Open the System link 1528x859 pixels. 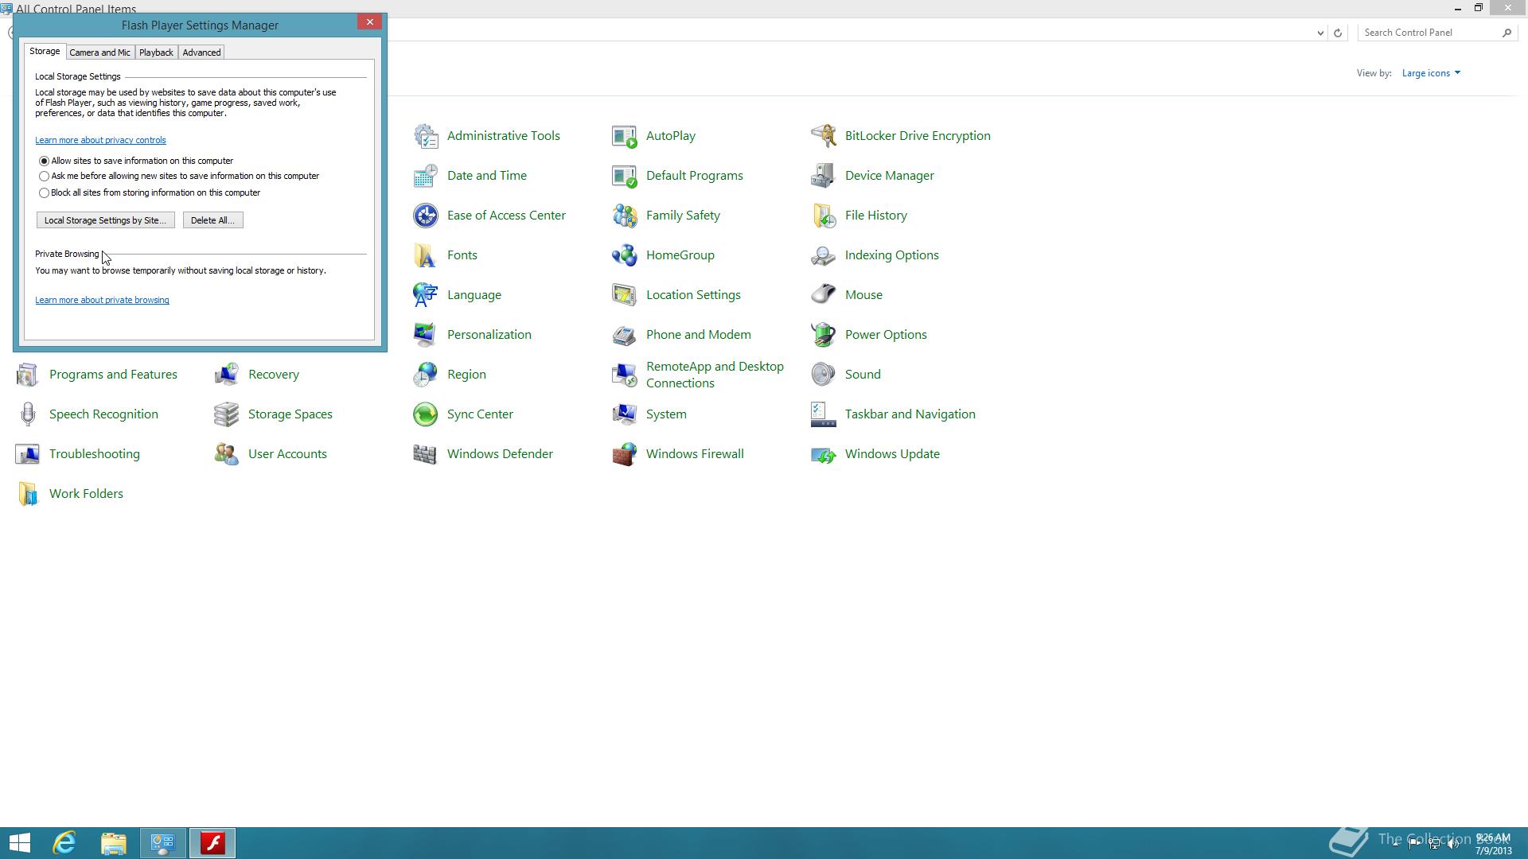click(x=666, y=414)
